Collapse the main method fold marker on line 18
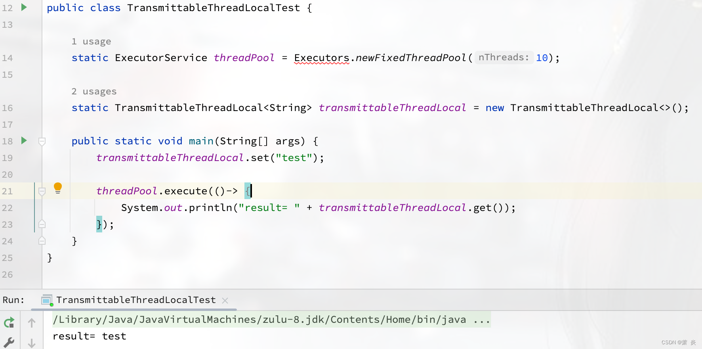The height and width of the screenshot is (349, 702). [x=42, y=141]
